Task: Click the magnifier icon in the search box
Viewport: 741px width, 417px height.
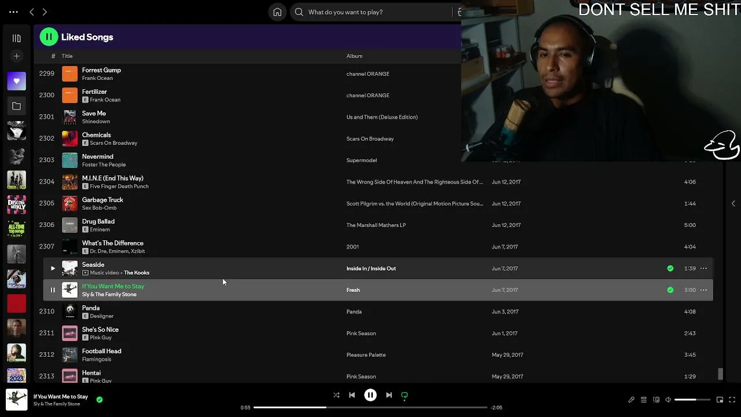Action: 299,12
